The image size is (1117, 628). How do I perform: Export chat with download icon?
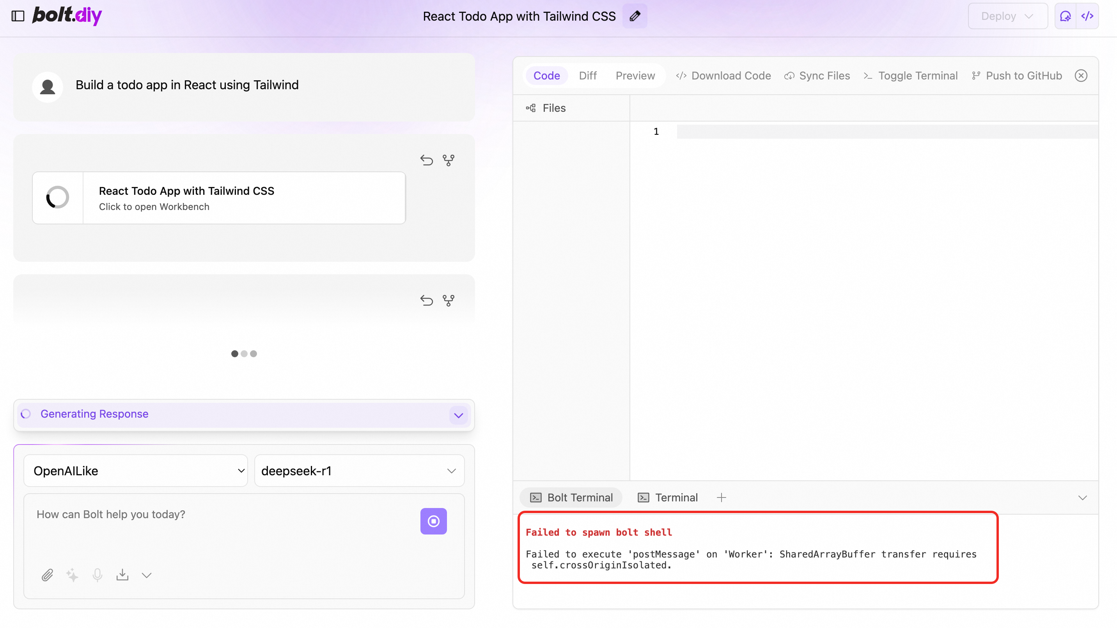pyautogui.click(x=122, y=575)
